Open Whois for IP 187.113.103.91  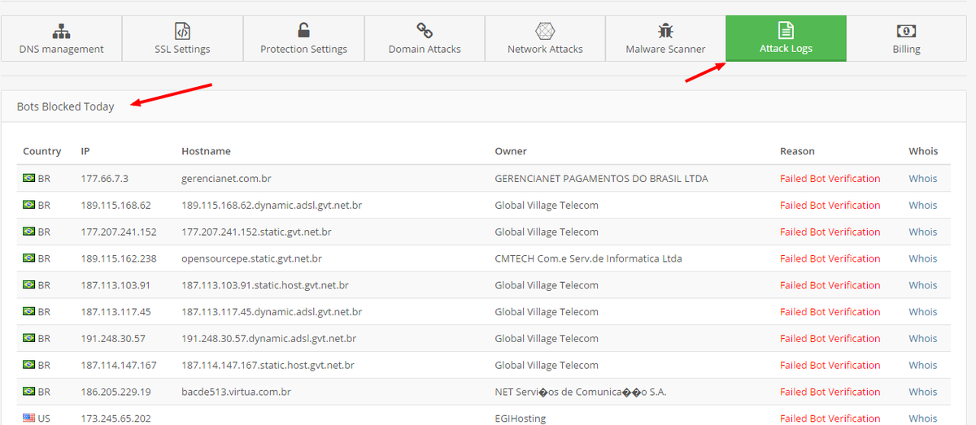tap(923, 285)
